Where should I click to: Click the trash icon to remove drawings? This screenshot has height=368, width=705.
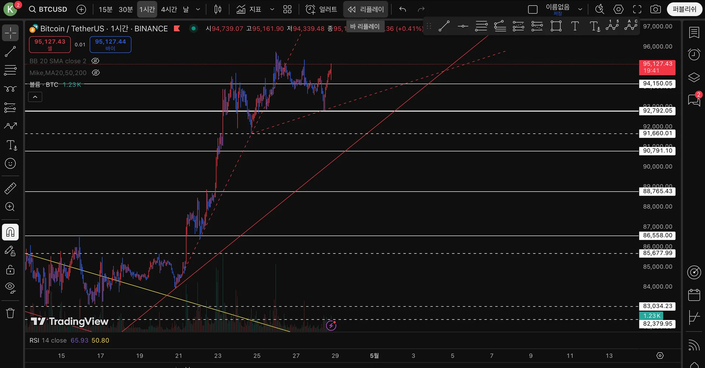pyautogui.click(x=10, y=313)
